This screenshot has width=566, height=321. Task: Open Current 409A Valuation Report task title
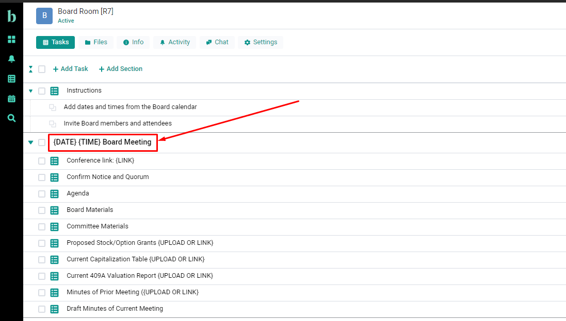click(140, 276)
